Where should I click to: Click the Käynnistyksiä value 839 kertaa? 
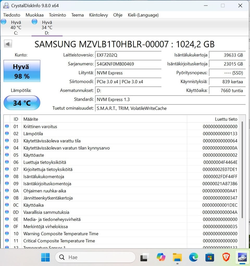(x=227, y=82)
